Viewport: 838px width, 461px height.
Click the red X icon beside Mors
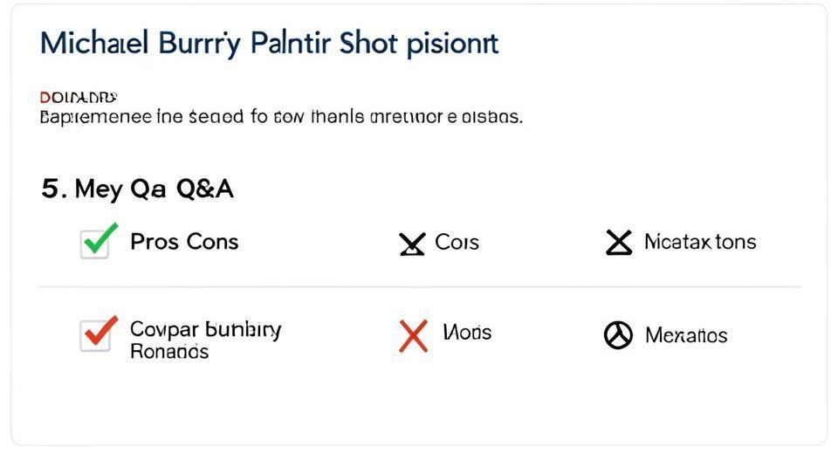click(x=413, y=335)
